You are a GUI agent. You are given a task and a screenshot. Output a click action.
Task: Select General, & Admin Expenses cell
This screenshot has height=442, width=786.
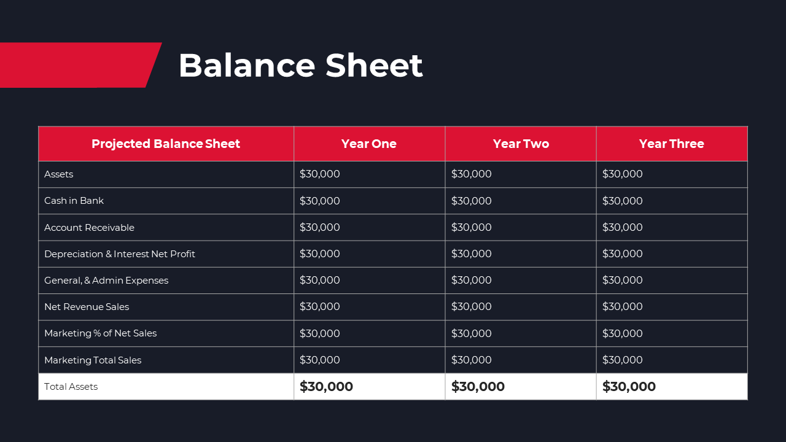coord(166,280)
